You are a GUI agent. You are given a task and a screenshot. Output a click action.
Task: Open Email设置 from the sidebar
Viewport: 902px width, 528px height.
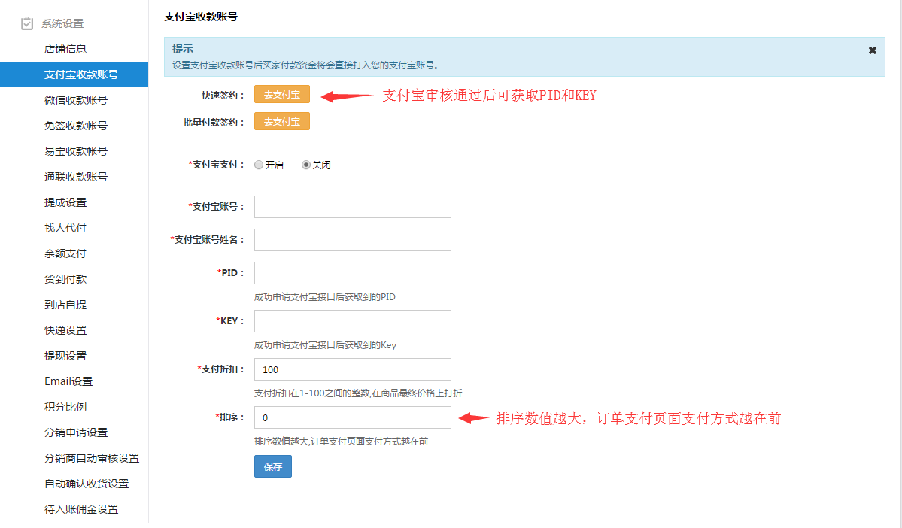point(68,381)
